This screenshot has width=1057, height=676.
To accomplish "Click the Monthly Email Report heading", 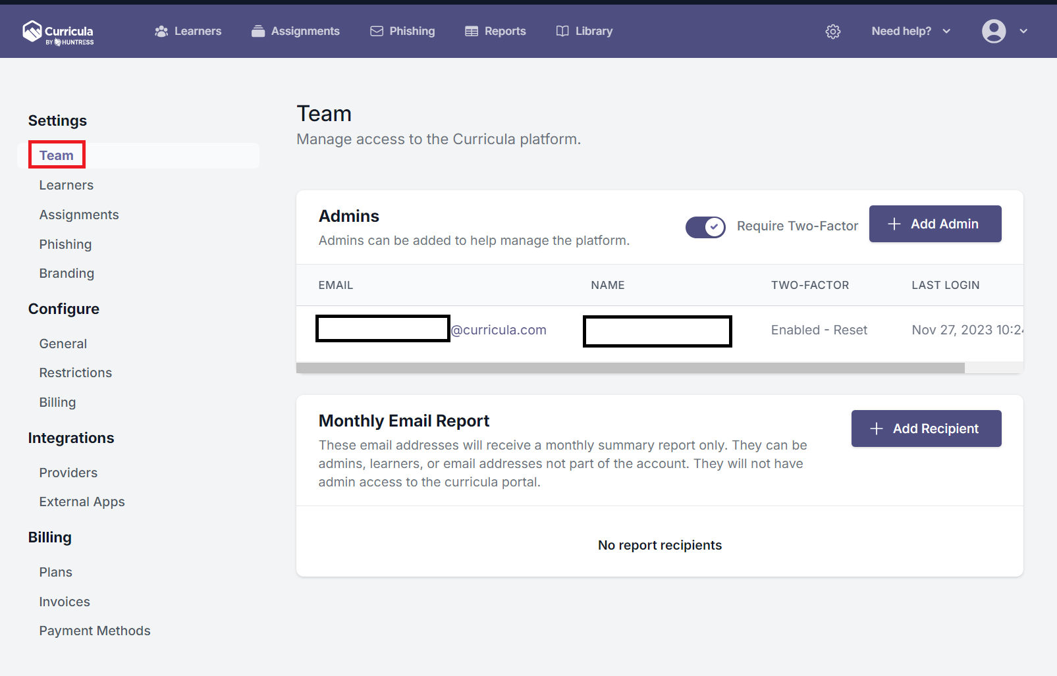I will coord(404,421).
